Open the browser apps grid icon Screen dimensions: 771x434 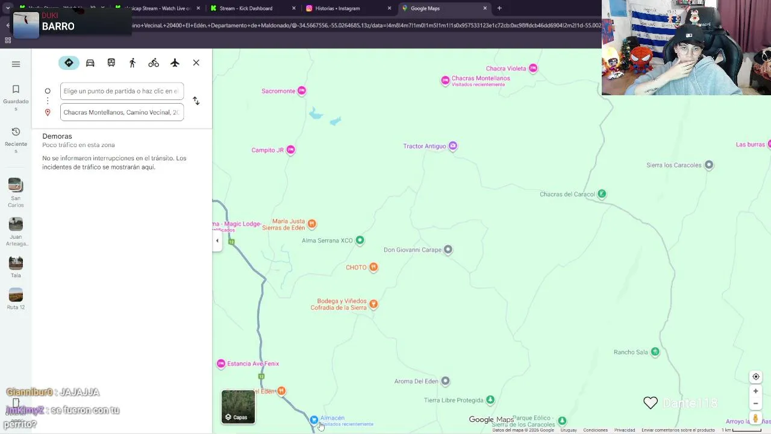pyautogui.click(x=8, y=40)
